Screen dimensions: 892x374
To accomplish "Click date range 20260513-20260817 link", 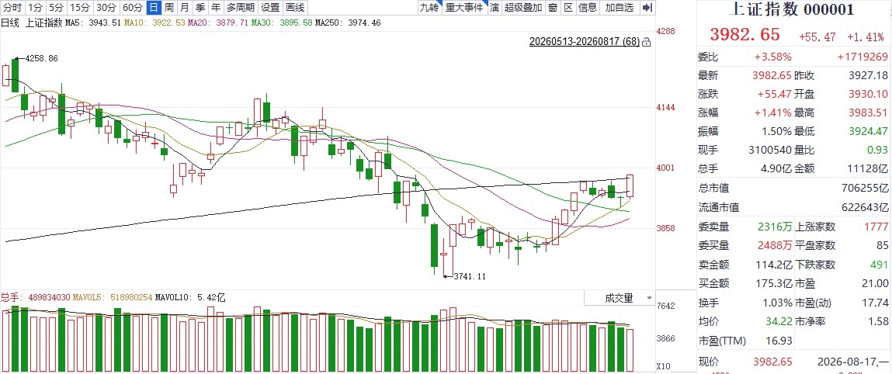I will [x=585, y=42].
